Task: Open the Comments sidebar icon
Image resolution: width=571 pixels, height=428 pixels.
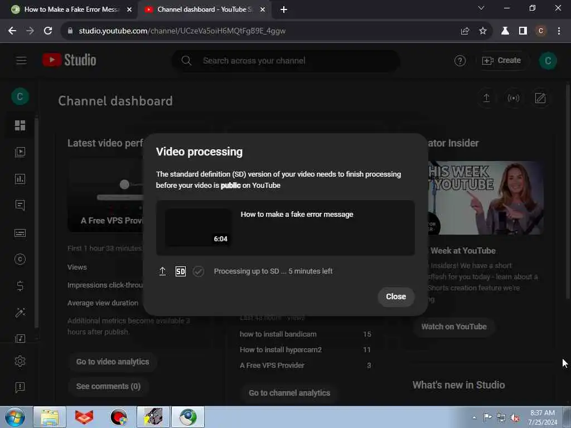Action: 20,205
